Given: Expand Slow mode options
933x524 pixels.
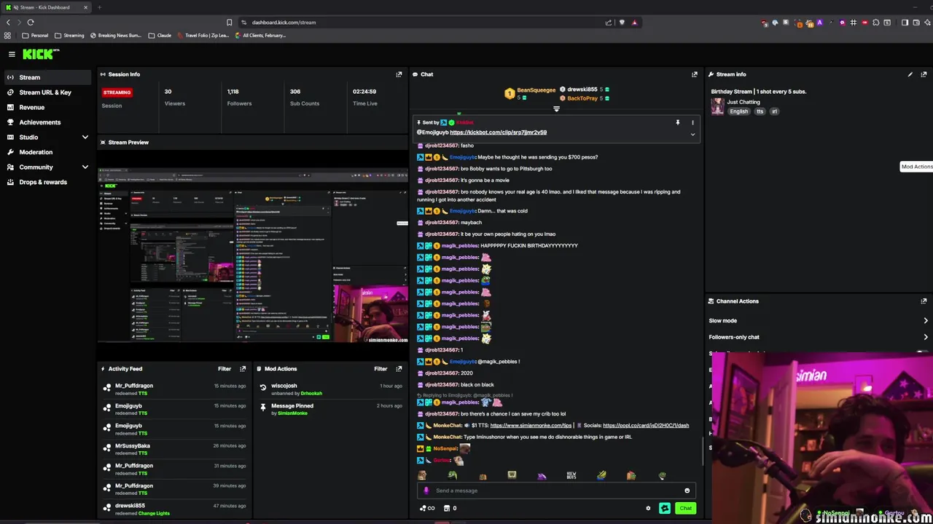Looking at the screenshot, I should tap(926, 321).
